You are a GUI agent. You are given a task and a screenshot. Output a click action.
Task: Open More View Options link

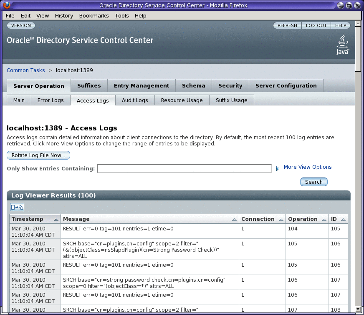point(308,167)
